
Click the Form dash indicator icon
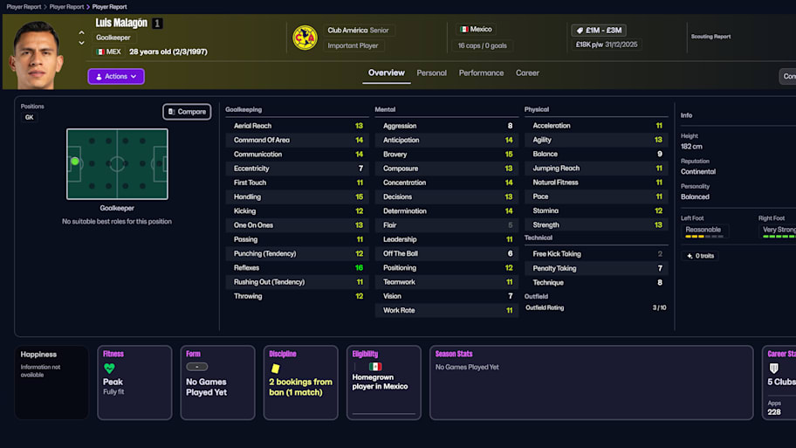[x=197, y=367]
